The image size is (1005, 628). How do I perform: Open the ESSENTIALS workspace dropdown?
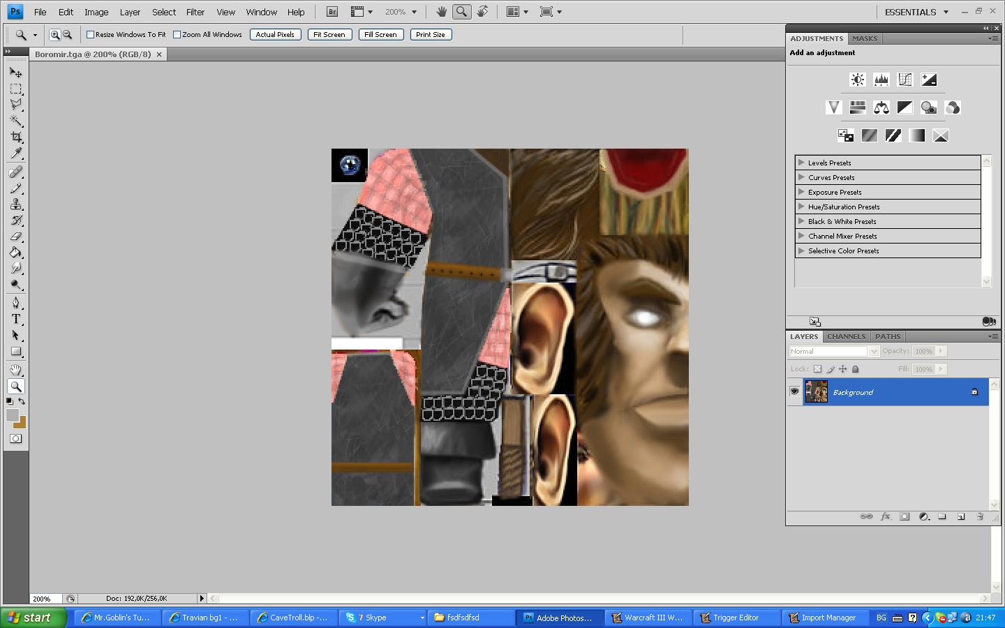point(916,12)
